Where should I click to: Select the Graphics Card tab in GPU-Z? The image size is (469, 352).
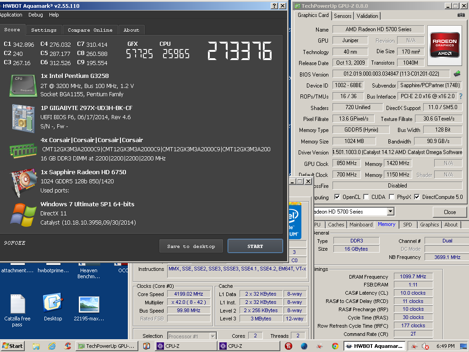pyautogui.click(x=313, y=15)
